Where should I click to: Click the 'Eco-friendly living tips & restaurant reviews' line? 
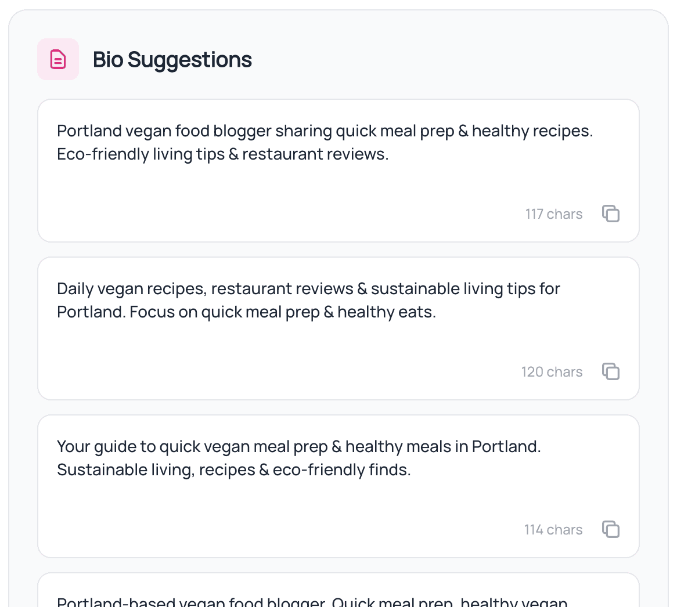coord(223,154)
